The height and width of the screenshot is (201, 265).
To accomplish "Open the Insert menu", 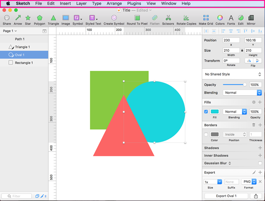I will pos(65,4).
